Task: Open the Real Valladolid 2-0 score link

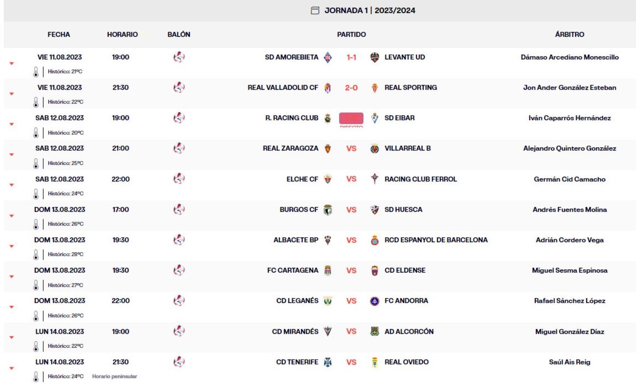Action: pos(351,88)
